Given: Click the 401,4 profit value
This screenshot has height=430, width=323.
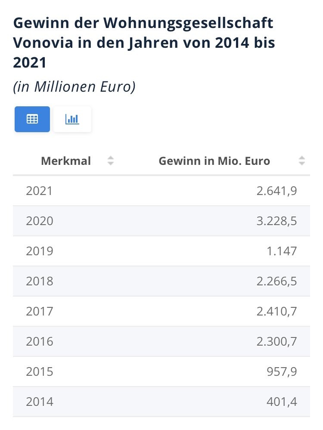Looking at the screenshot, I should pos(282,402).
